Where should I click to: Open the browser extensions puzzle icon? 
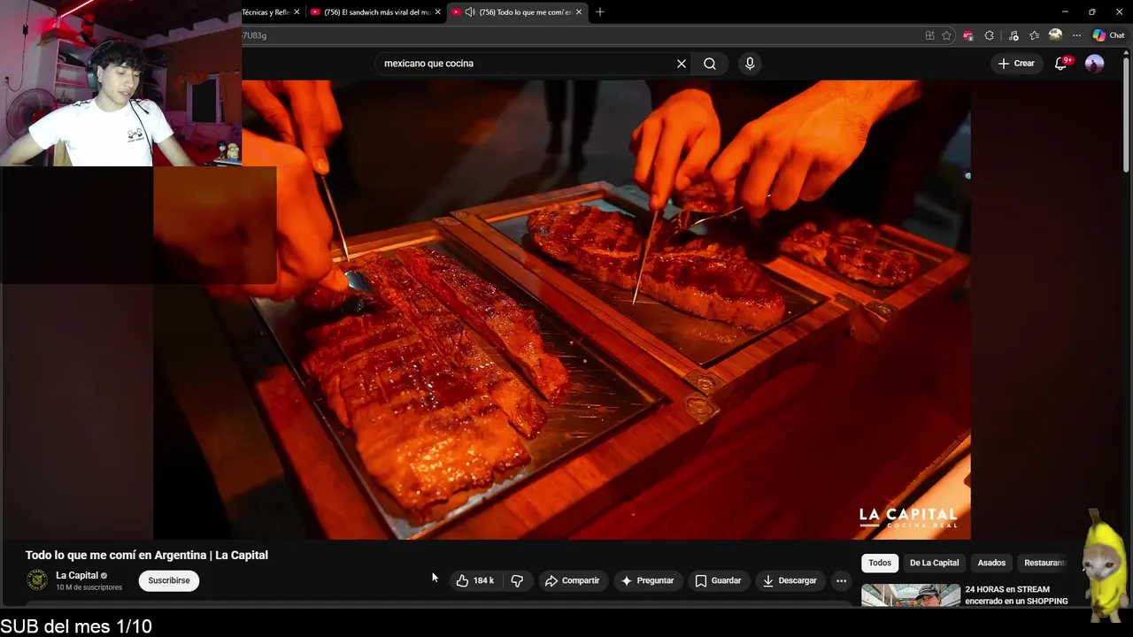click(x=990, y=35)
